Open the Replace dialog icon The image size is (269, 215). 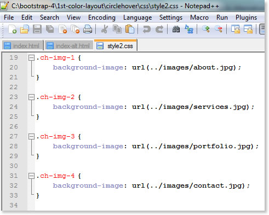(x=189, y=29)
